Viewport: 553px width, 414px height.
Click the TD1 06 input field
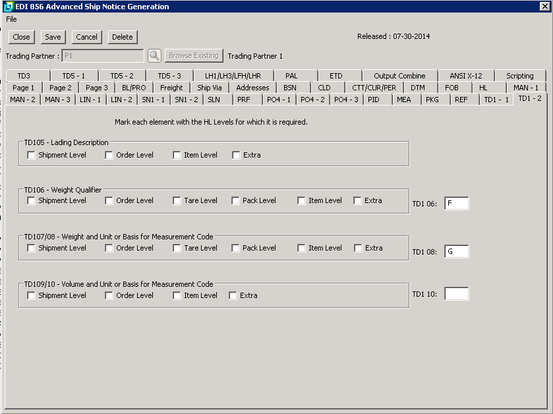coord(456,204)
